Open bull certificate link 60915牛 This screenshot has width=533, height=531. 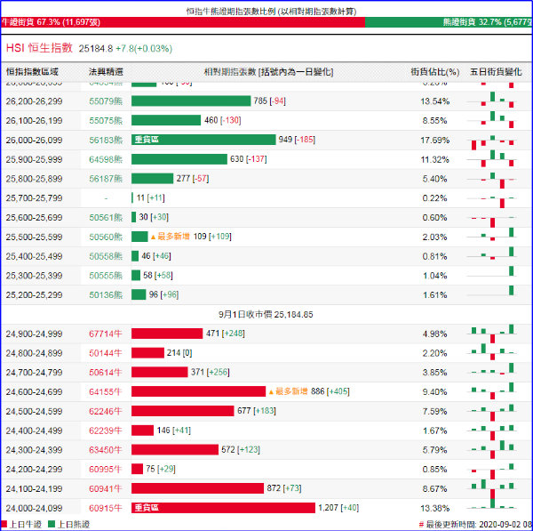(x=106, y=508)
